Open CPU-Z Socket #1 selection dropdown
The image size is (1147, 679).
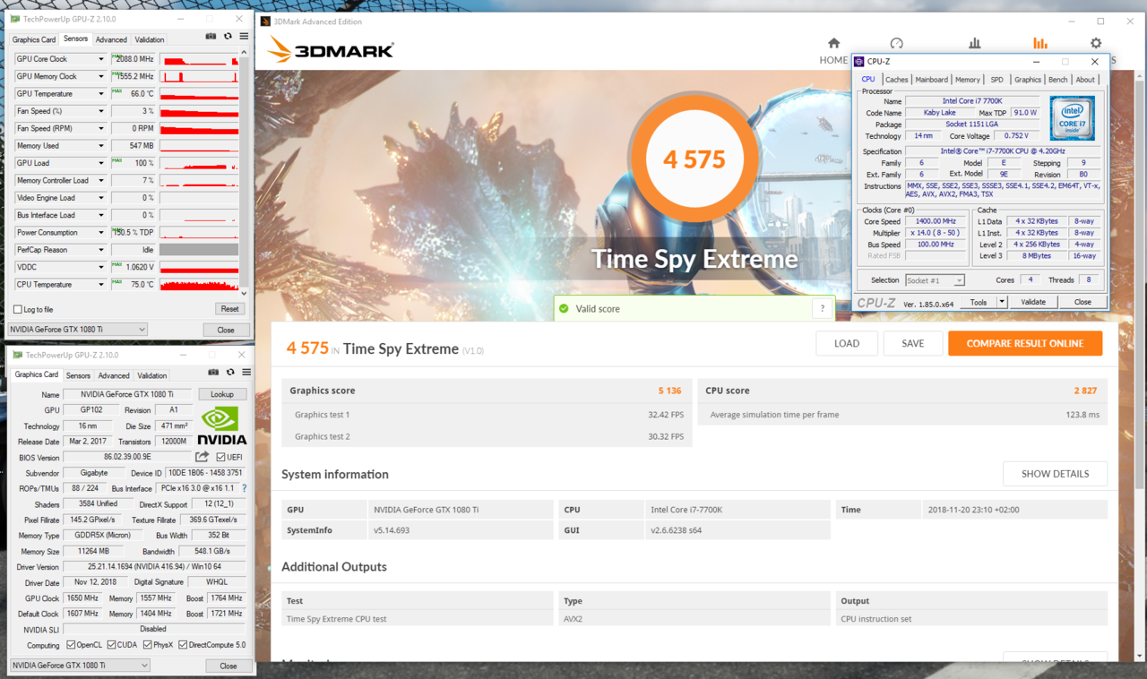click(935, 280)
